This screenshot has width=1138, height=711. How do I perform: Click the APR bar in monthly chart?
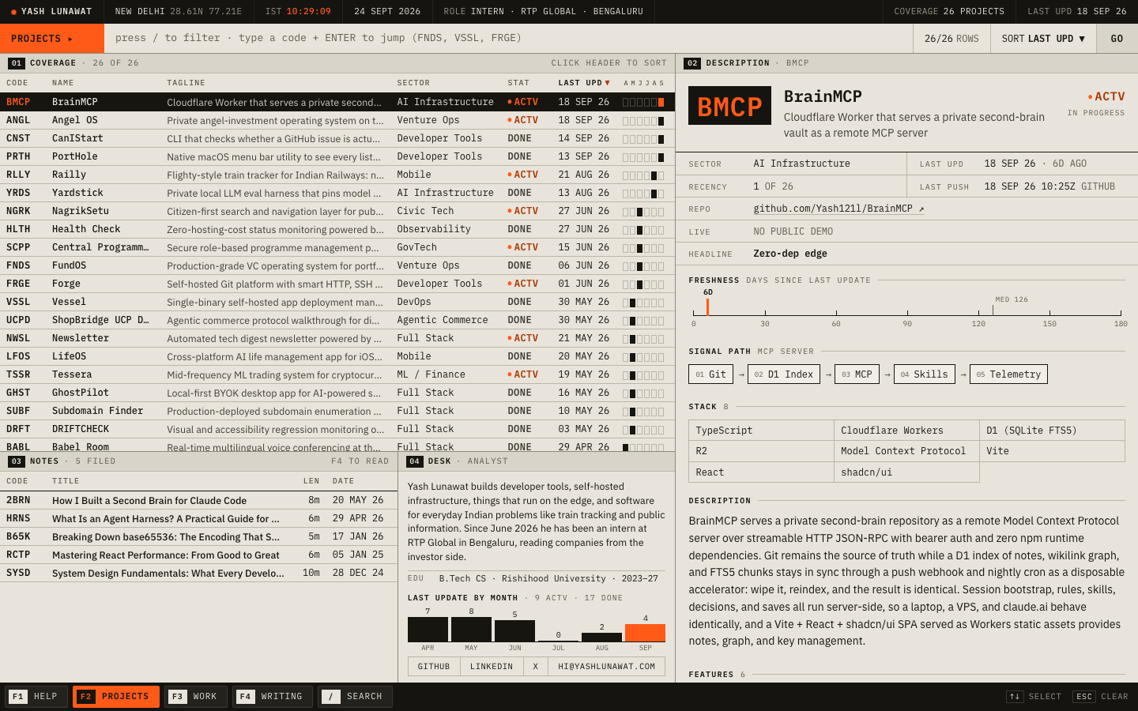[x=428, y=630]
